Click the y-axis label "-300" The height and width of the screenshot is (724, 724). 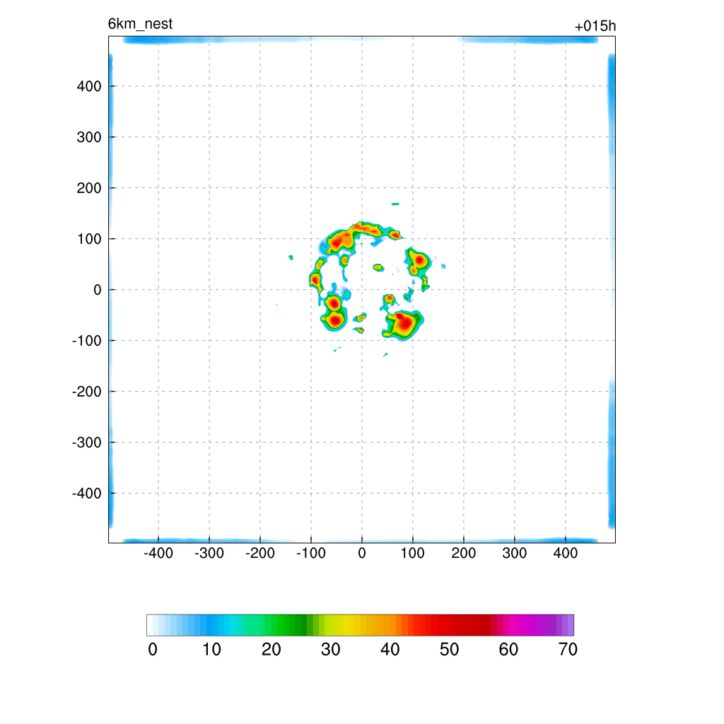[86, 443]
